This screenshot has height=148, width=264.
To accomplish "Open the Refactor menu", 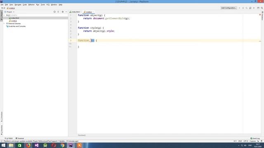I will (31, 5).
